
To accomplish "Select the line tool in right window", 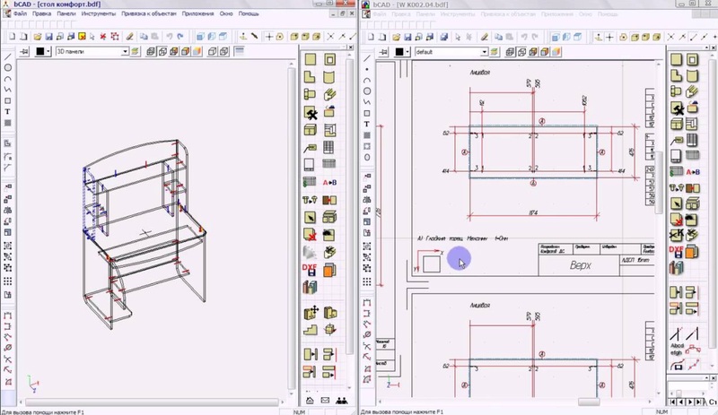I will tap(367, 57).
